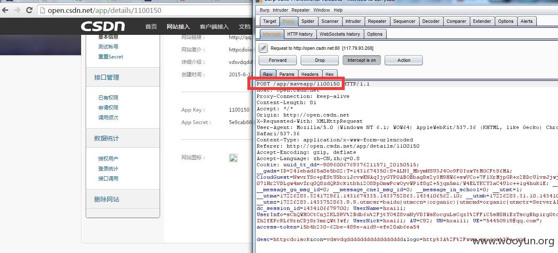The image size is (558, 253).
Task: Switch to the Sequencer tab
Action: click(x=404, y=21)
